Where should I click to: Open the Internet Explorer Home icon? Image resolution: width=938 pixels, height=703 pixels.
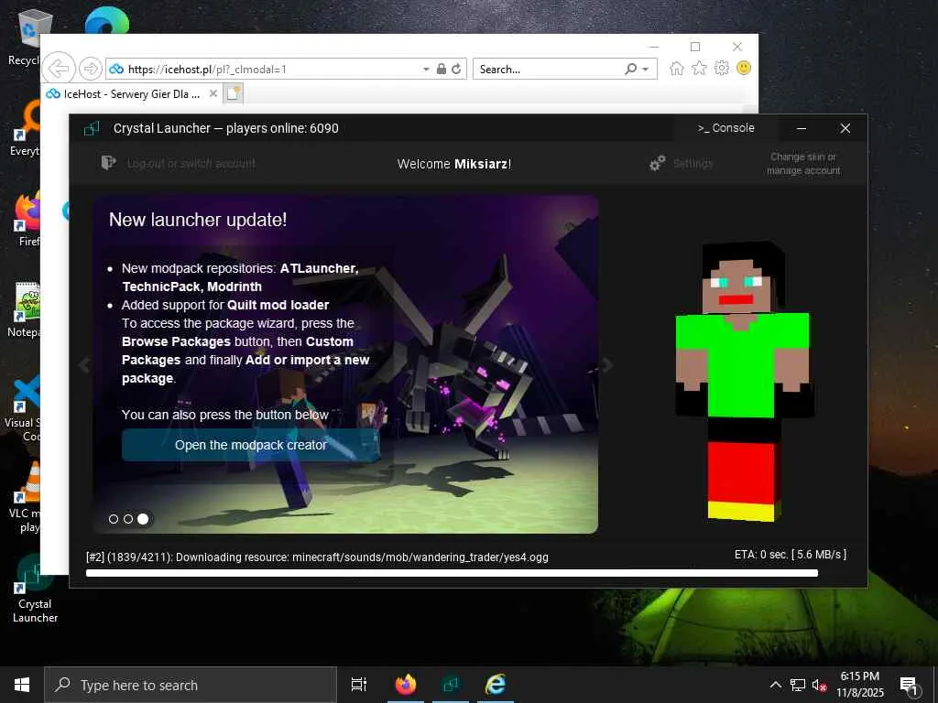click(x=677, y=68)
